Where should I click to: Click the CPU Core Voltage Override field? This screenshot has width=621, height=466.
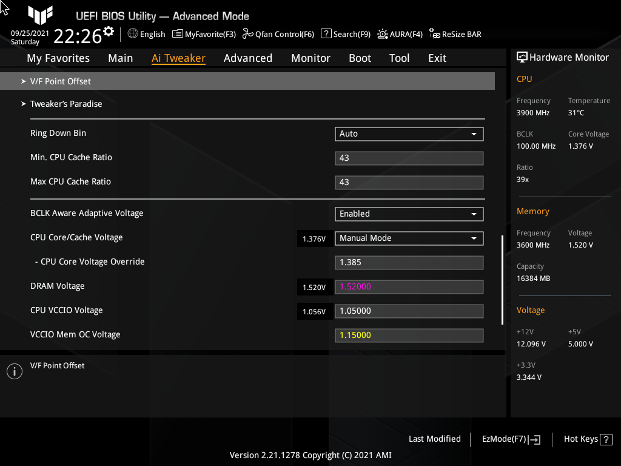pyautogui.click(x=409, y=262)
